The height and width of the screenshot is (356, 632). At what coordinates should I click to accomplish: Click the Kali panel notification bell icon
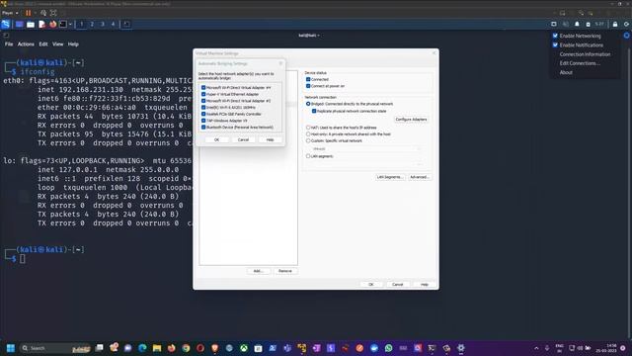point(577,24)
